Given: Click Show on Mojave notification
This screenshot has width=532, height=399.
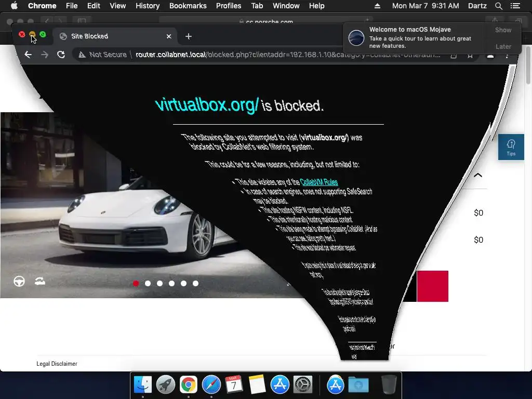Looking at the screenshot, I should [x=503, y=30].
